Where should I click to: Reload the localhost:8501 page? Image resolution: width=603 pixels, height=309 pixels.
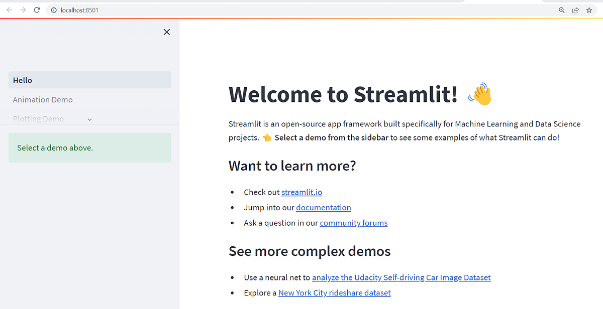tap(37, 10)
